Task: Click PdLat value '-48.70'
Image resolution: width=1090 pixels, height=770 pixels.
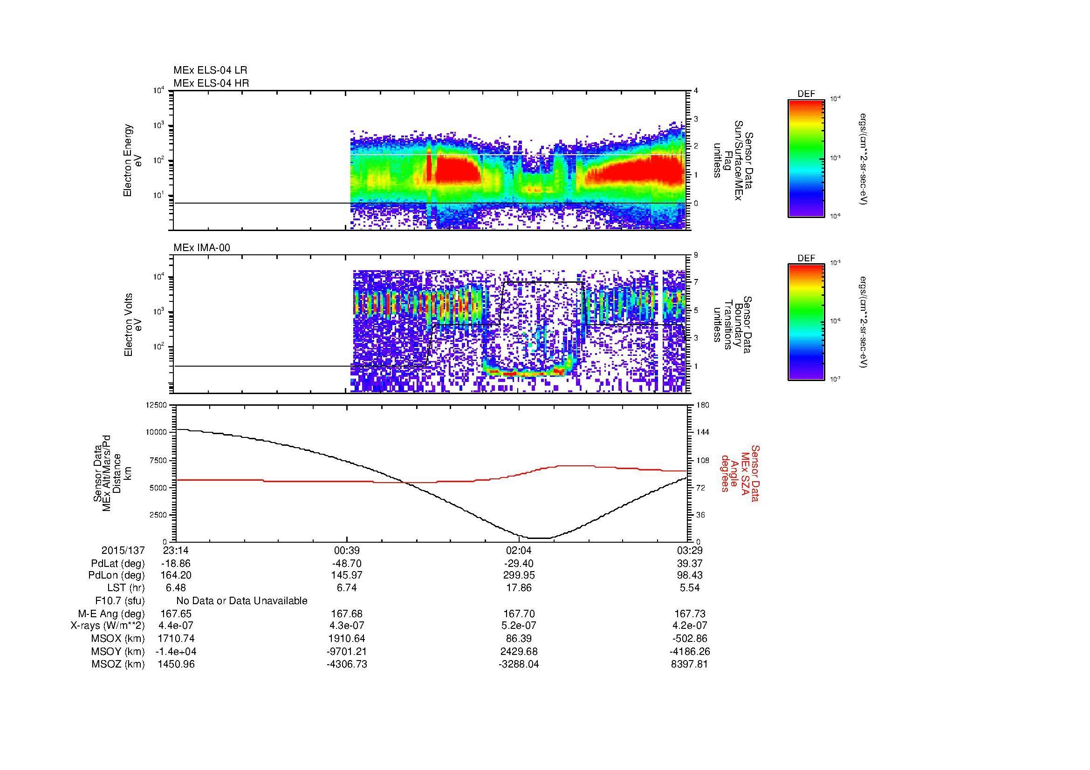Action: pos(347,564)
